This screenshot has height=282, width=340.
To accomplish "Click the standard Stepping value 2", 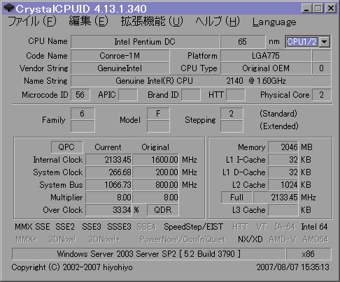I will click(x=232, y=114).
